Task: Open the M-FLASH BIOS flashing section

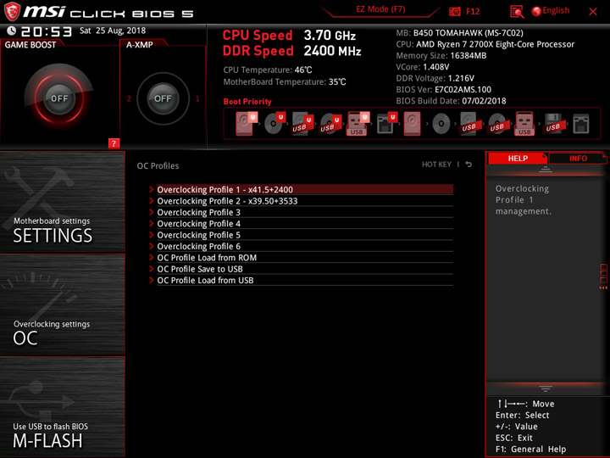Action: pyautogui.click(x=62, y=407)
